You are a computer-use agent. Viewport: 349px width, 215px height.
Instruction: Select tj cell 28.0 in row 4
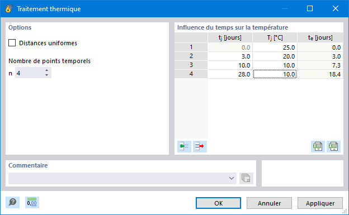pos(230,74)
